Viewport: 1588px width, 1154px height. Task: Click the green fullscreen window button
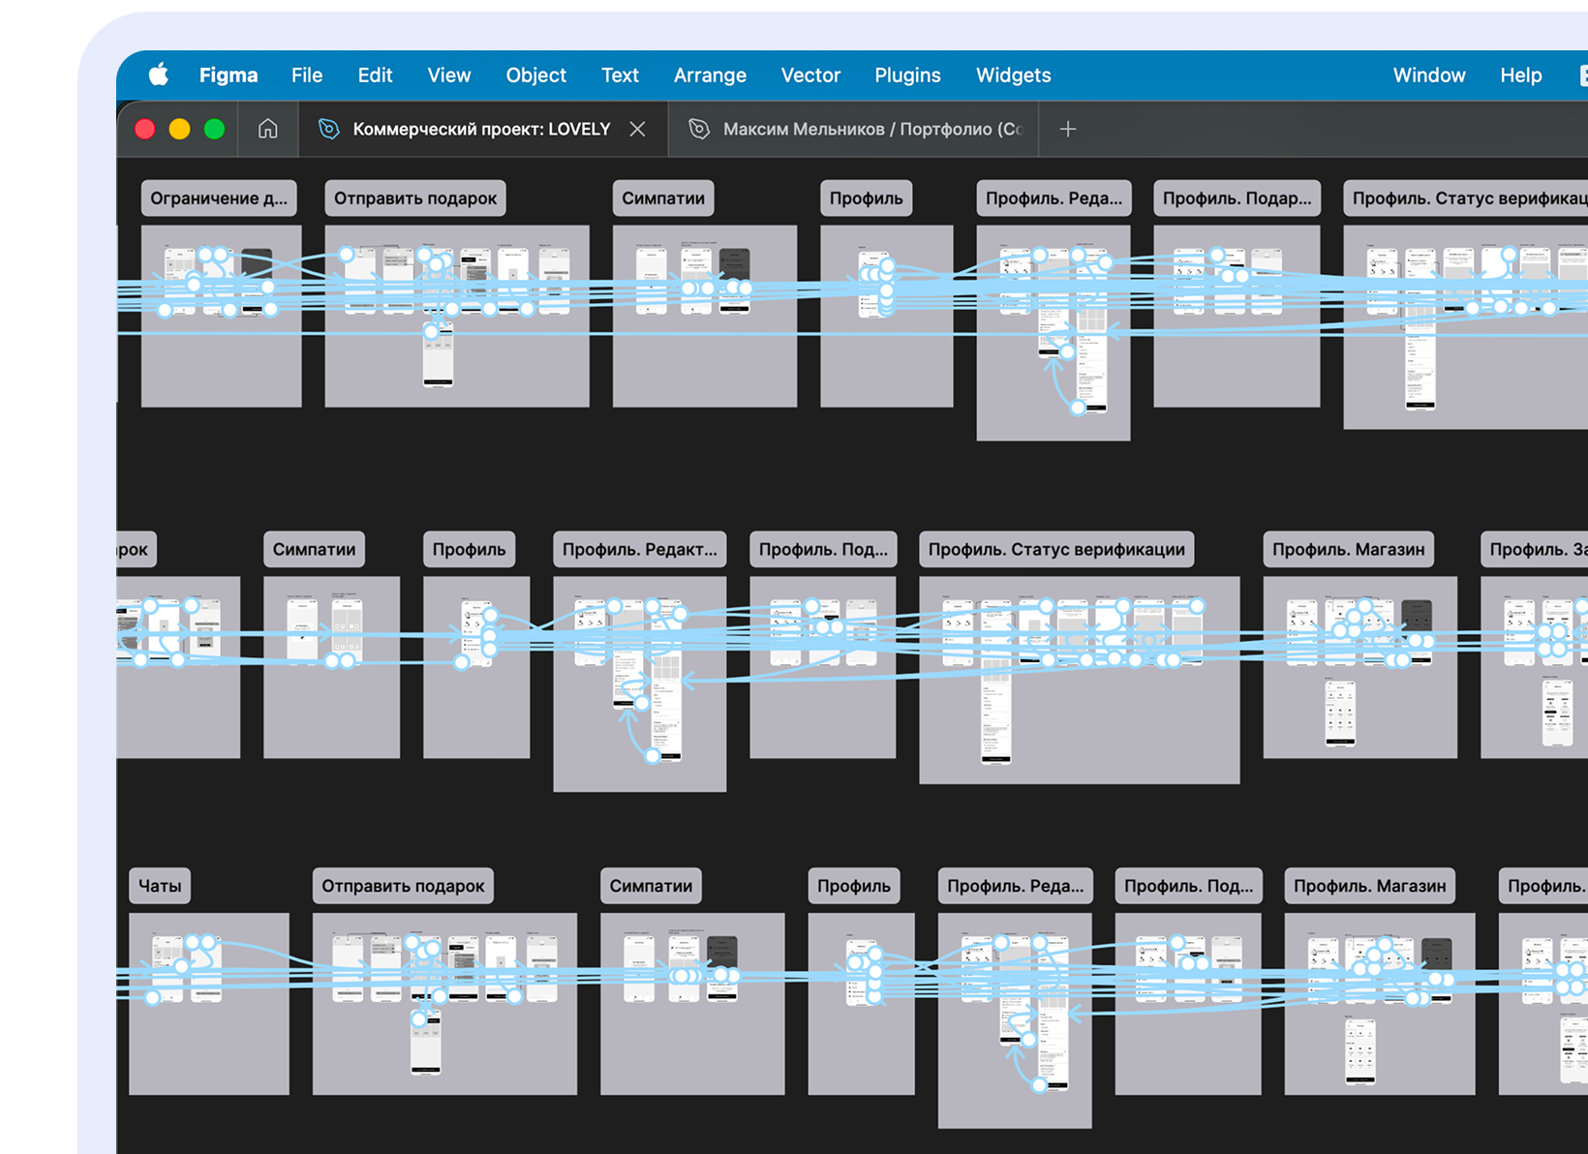coord(214,129)
